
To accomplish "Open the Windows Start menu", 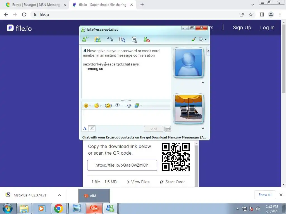I will click(8, 208).
